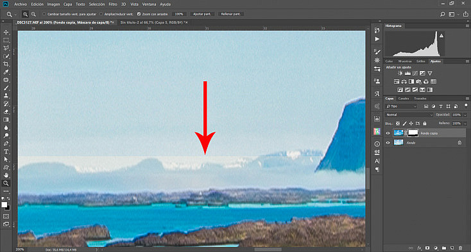The image size is (471, 252).
Task: Open the Tipo layer filter dropdown
Action: click(x=402, y=106)
